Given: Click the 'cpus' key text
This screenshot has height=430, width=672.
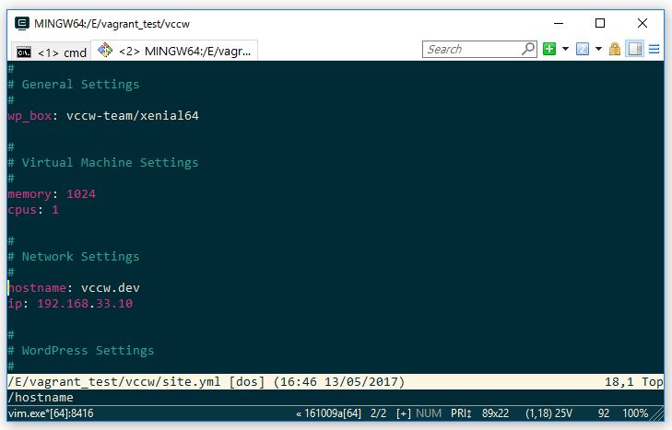Looking at the screenshot, I should pos(22,210).
